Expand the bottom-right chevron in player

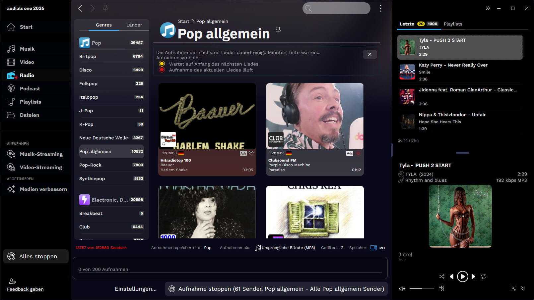[x=523, y=288]
